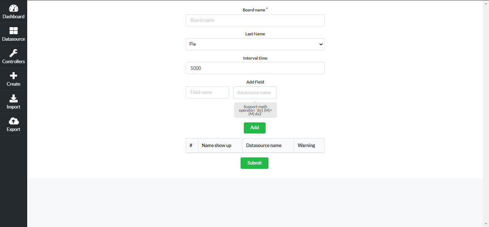Select Pie option in the chart dropdown
This screenshot has width=489, height=227.
(255, 44)
